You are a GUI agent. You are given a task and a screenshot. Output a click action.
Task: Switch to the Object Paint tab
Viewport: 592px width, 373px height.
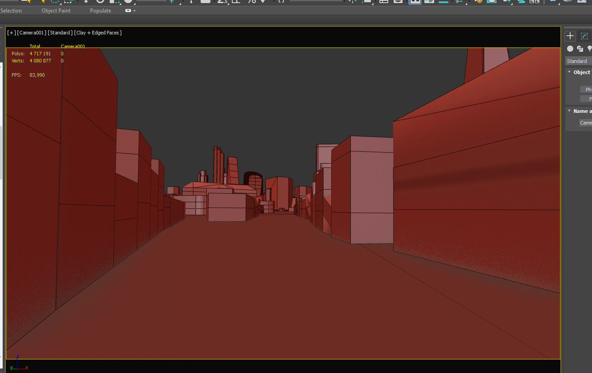[56, 11]
